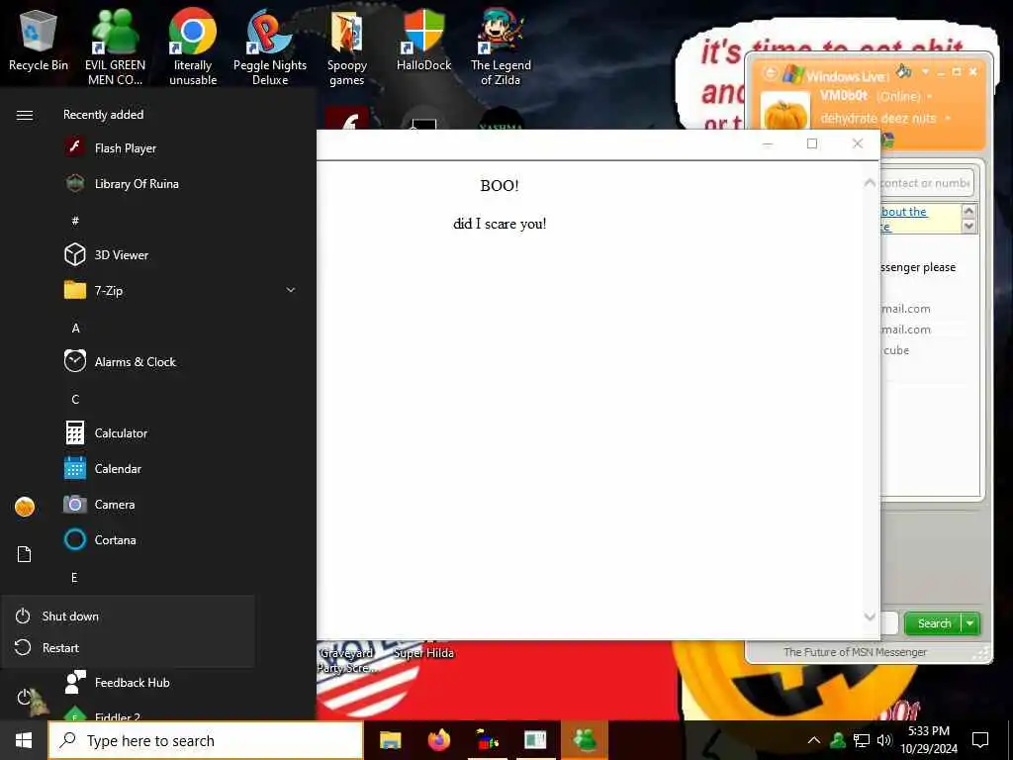Click the pumpkin display picture in Messenger

tap(784, 111)
